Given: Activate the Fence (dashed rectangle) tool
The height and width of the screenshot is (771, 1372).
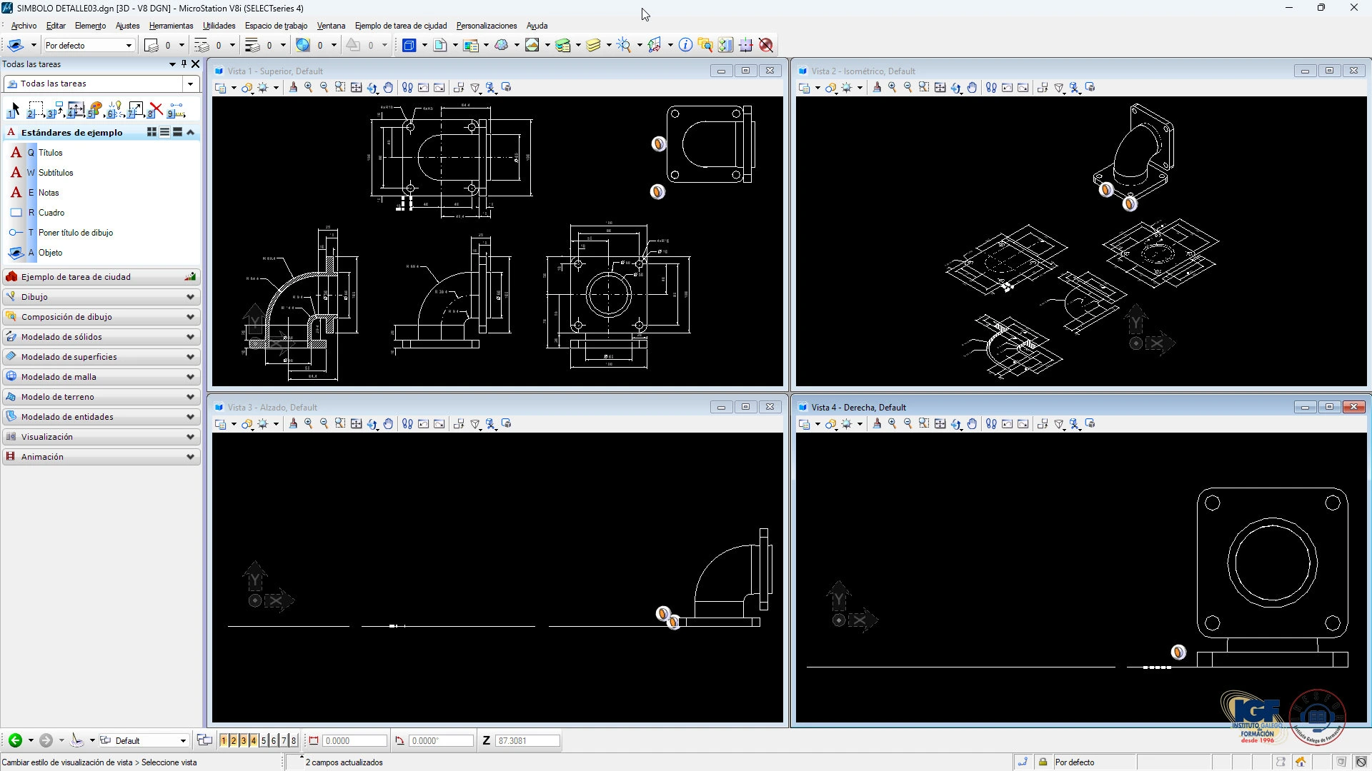Looking at the screenshot, I should click(35, 109).
